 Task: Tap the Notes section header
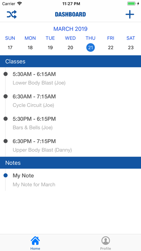70,163
